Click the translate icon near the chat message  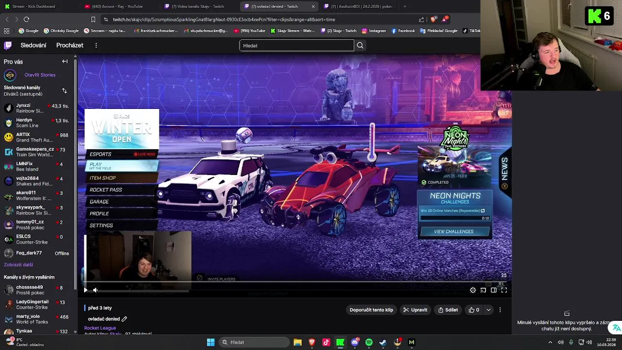[x=616, y=328]
